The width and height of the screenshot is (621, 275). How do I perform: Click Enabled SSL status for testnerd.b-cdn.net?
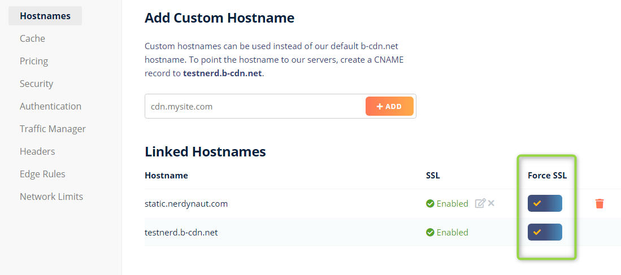pos(447,232)
